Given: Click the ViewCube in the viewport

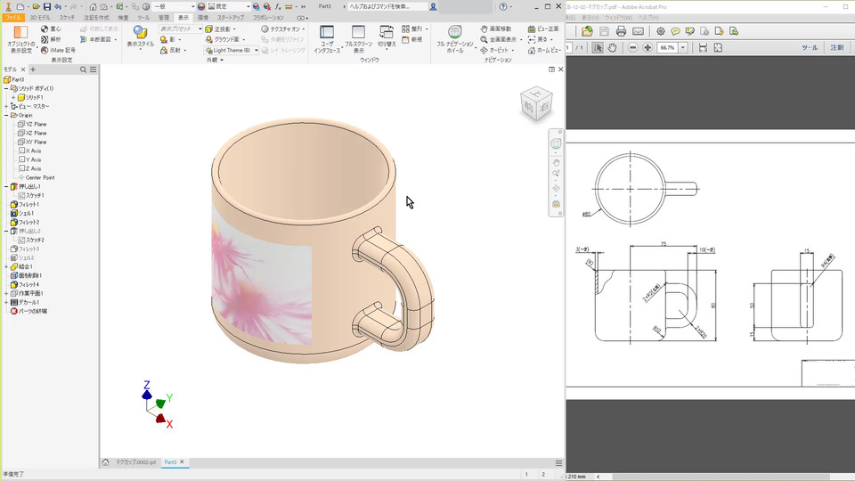Looking at the screenshot, I should (535, 103).
